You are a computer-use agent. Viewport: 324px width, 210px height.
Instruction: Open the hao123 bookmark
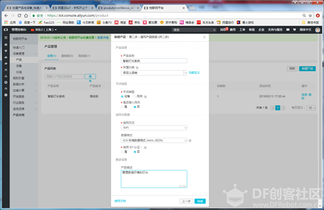pyautogui.click(x=46, y=23)
